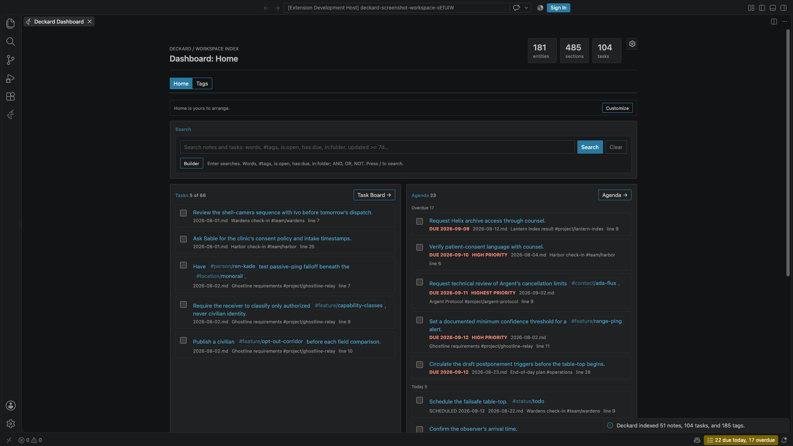The height and width of the screenshot is (446, 793).
Task: Toggle the bottom panel icon
Action: [773, 8]
